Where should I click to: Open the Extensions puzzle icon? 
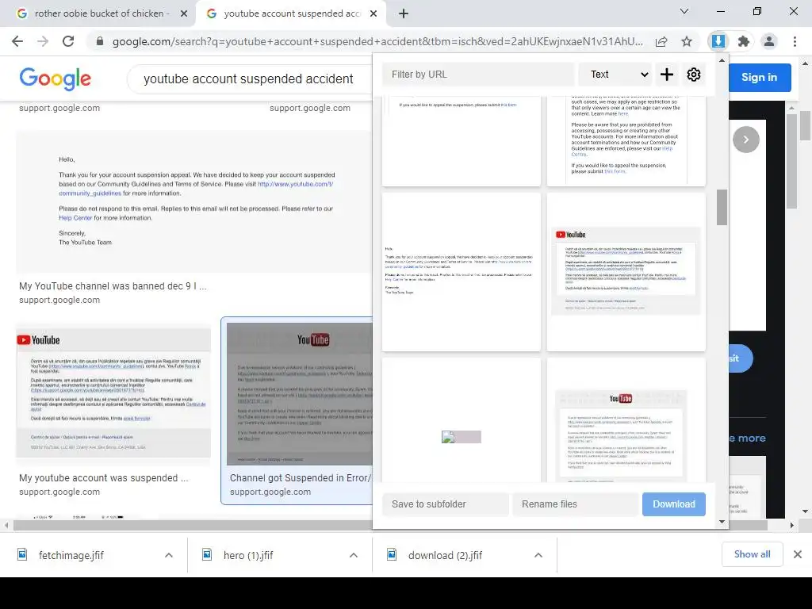point(744,41)
